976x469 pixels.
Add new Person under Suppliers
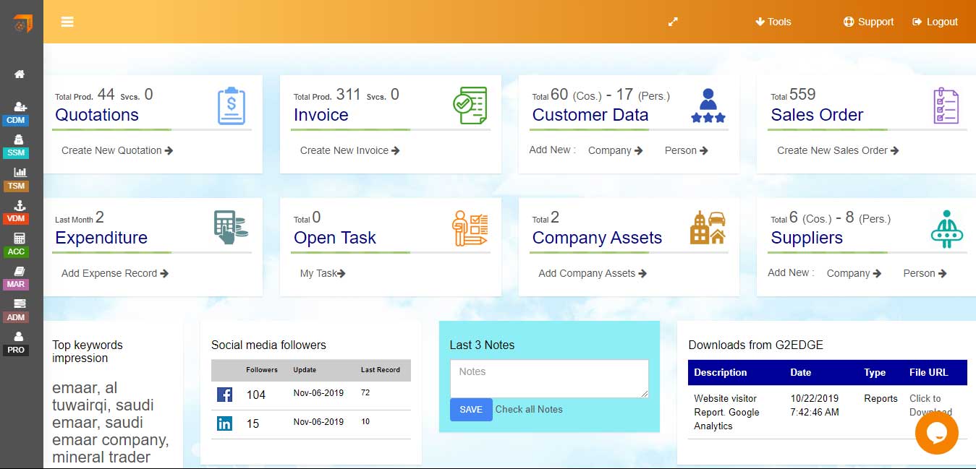[925, 273]
